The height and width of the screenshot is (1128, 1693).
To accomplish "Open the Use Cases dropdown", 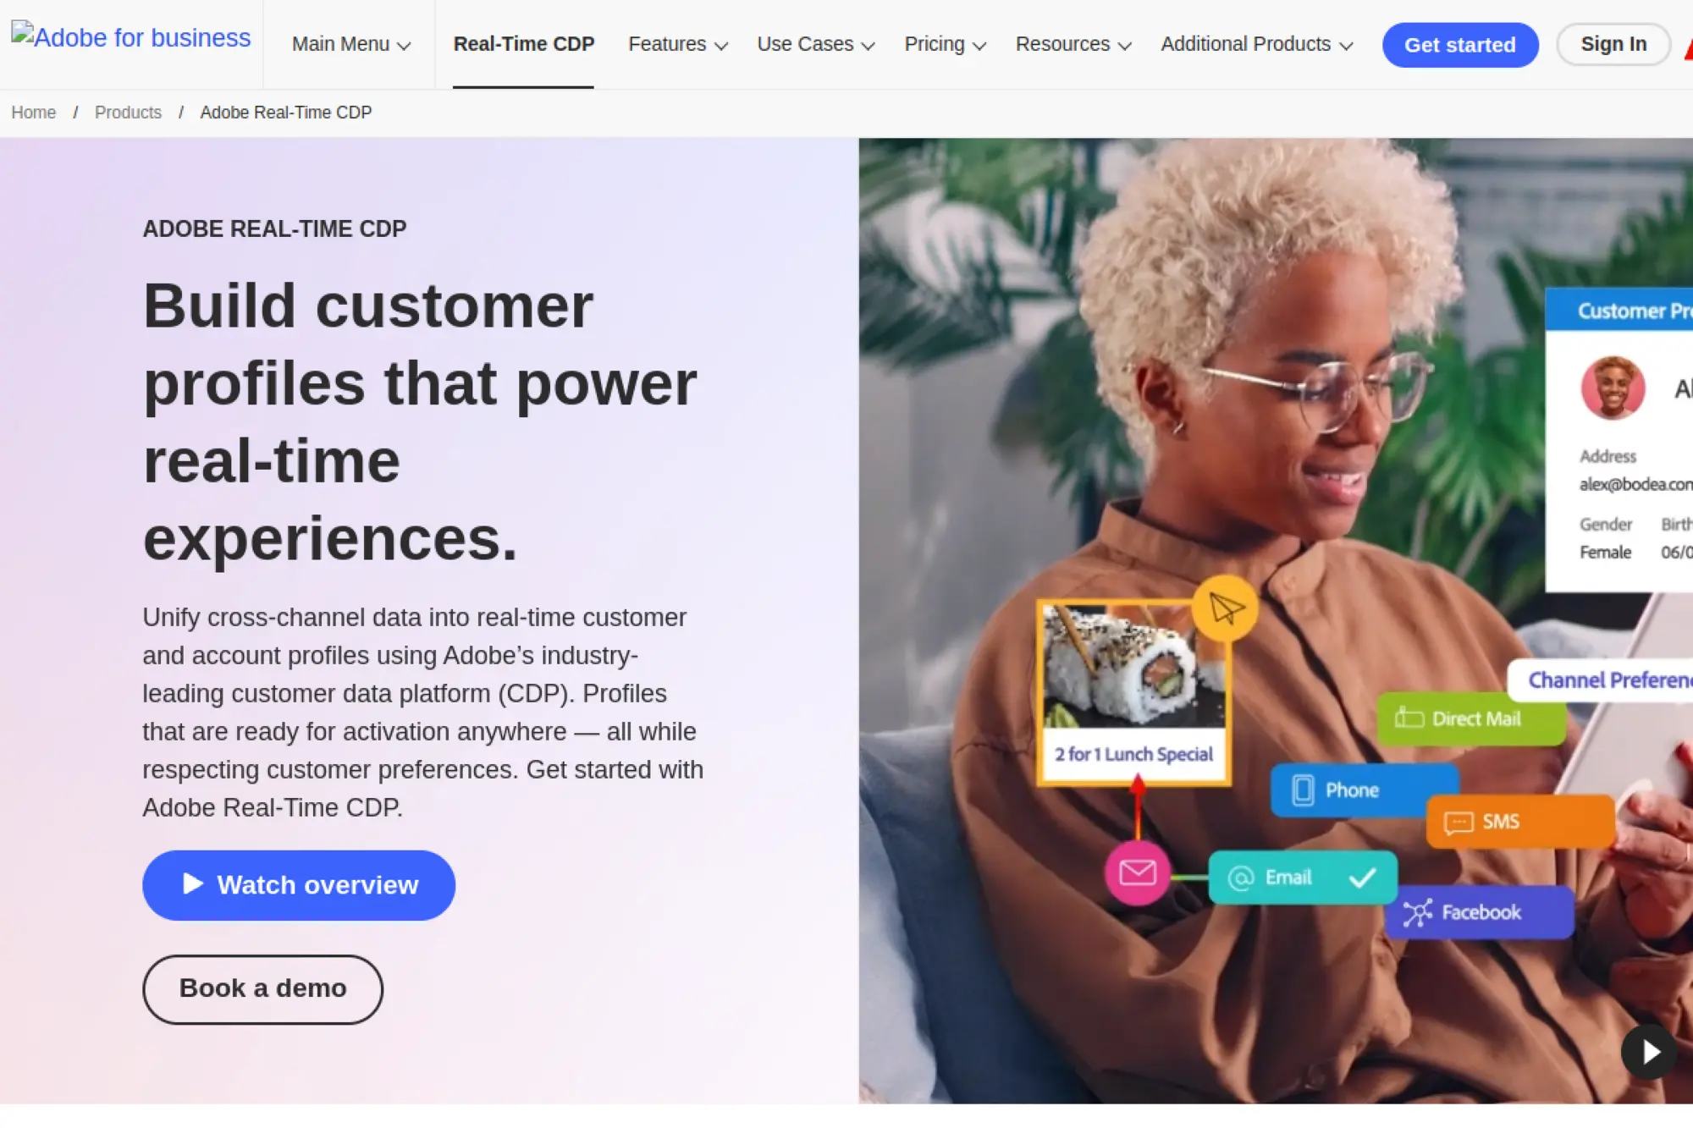I will pos(816,44).
